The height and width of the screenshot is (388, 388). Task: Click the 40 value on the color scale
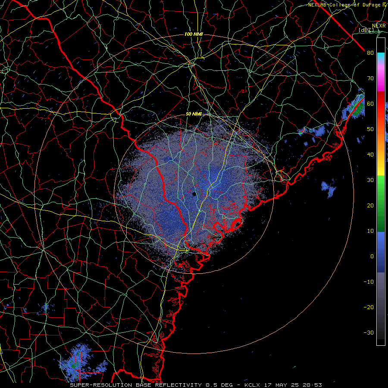point(370,155)
